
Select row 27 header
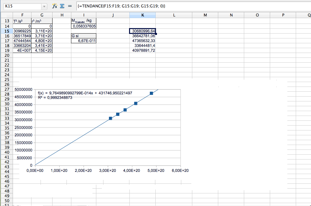(x=6, y=89)
